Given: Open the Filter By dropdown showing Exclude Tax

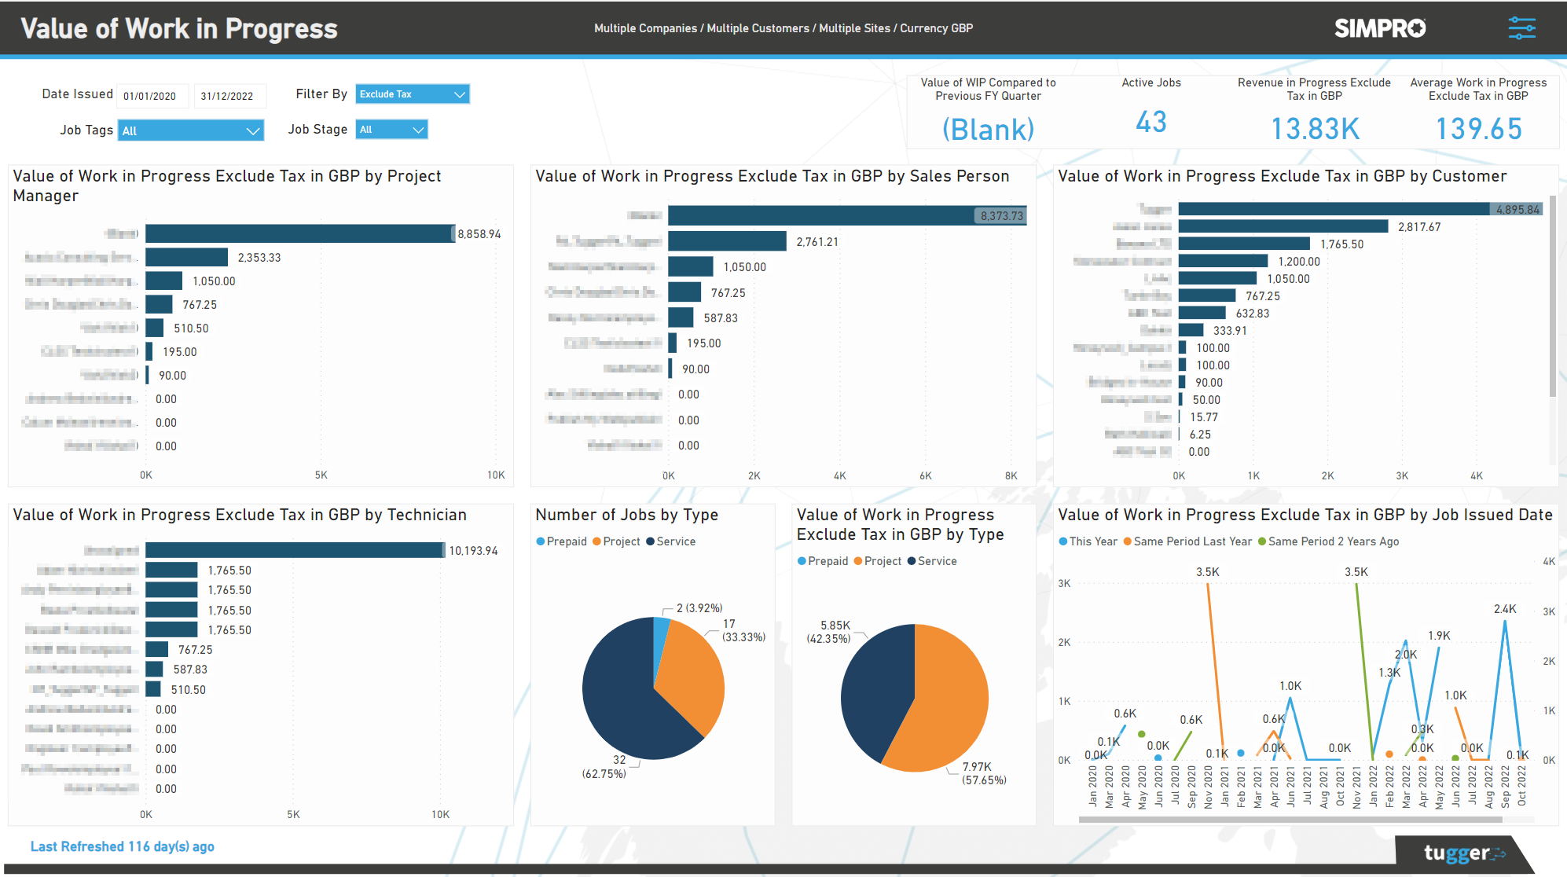Looking at the screenshot, I should pyautogui.click(x=412, y=94).
